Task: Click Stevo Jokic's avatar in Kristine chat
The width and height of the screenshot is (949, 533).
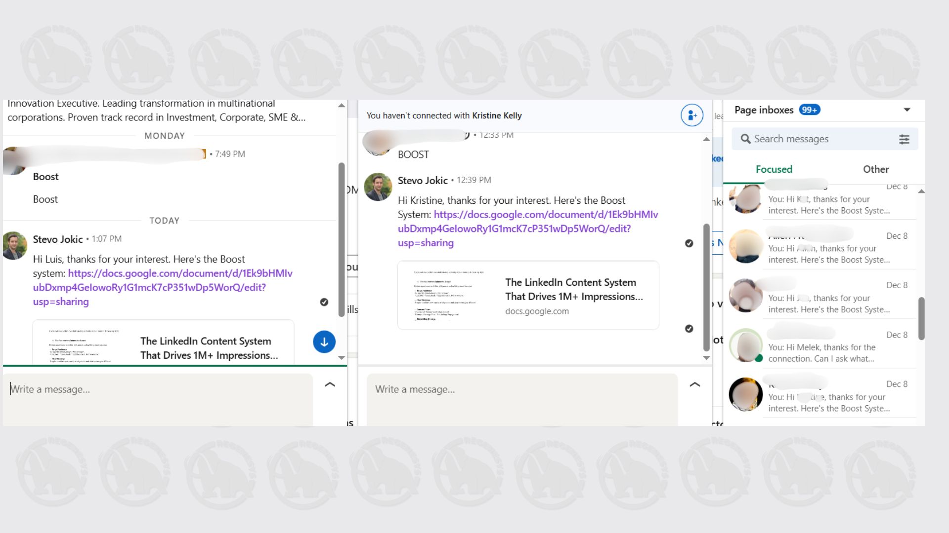Action: (x=378, y=187)
